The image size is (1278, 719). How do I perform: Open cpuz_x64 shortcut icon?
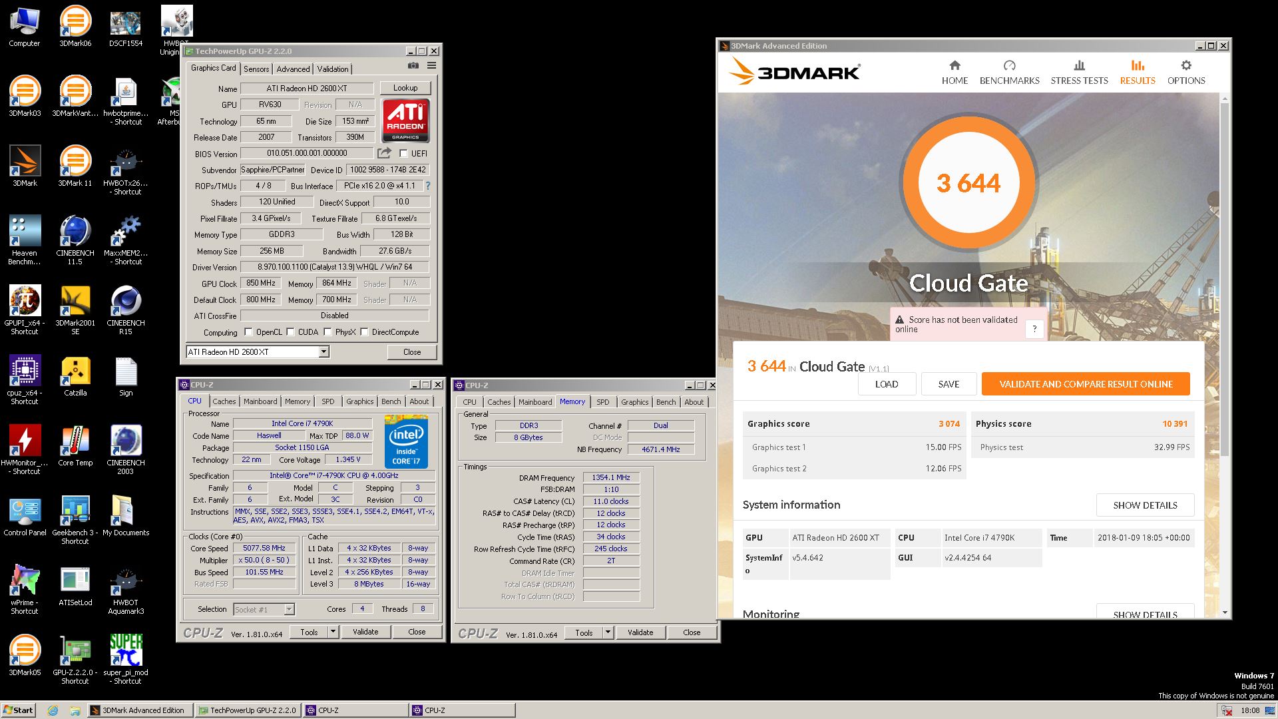point(25,381)
